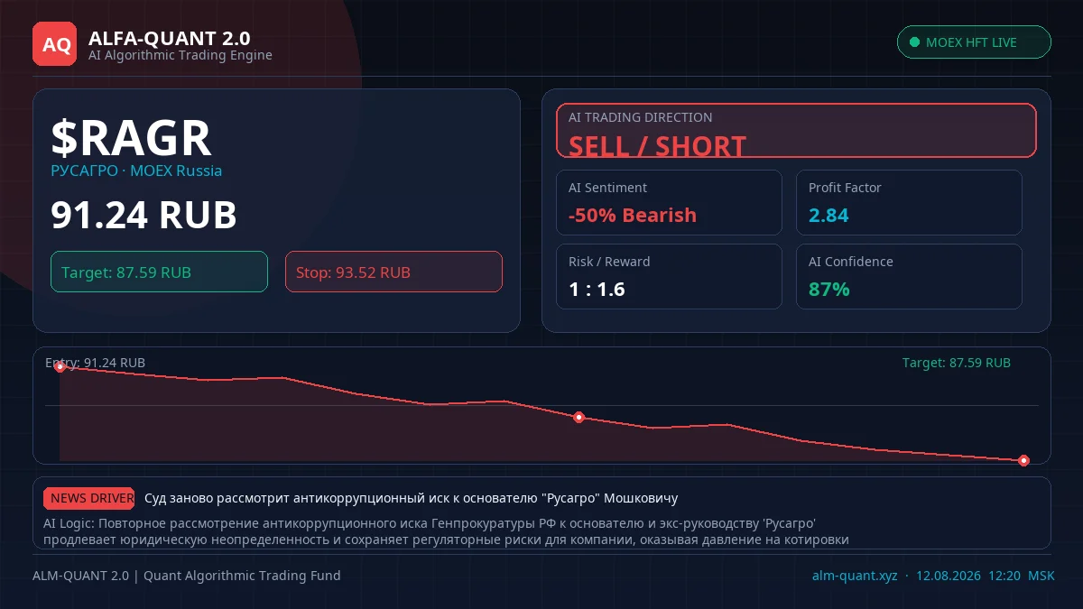The height and width of the screenshot is (609, 1083).
Task: Visit the alm-quant.xyz footer link
Action: 855,576
